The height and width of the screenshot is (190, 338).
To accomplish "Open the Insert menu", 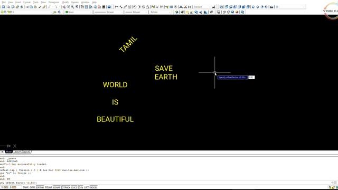I will tap(18, 2).
